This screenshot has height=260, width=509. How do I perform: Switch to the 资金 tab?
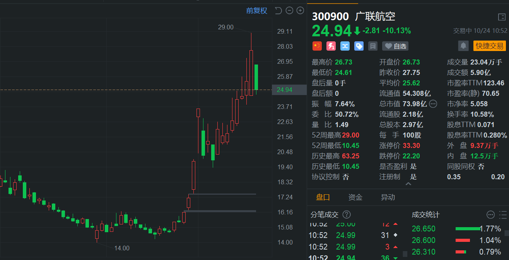point(355,197)
